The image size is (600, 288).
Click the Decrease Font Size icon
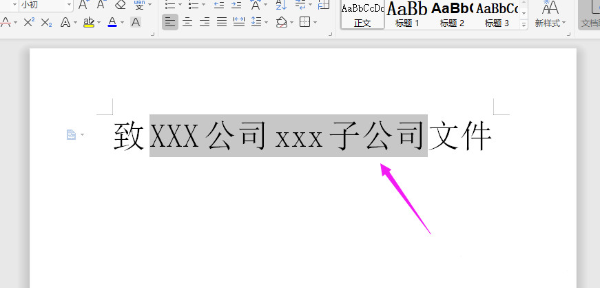click(101, 5)
